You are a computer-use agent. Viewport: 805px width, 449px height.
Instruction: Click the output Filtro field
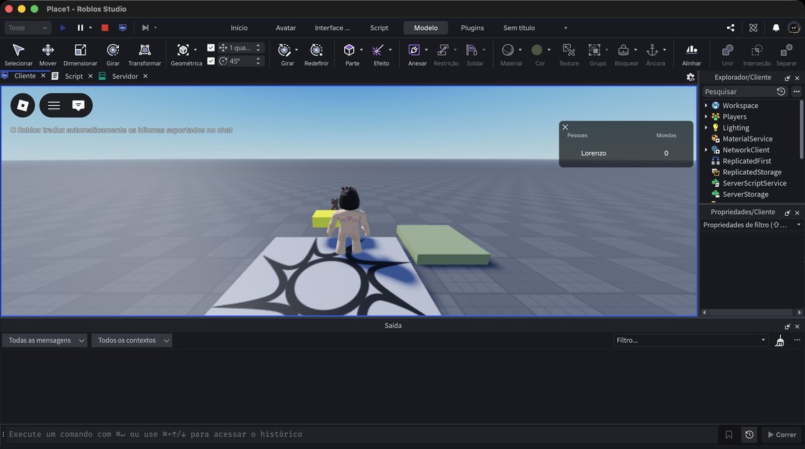coord(691,340)
